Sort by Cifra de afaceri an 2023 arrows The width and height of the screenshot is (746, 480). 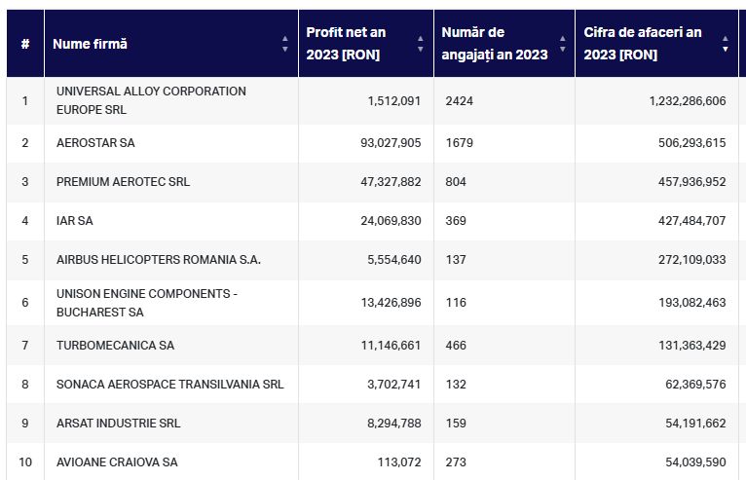pyautogui.click(x=726, y=44)
